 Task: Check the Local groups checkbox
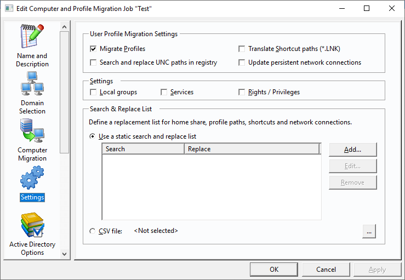pos(93,92)
